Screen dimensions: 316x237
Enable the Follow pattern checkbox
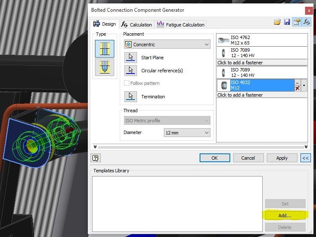click(126, 83)
